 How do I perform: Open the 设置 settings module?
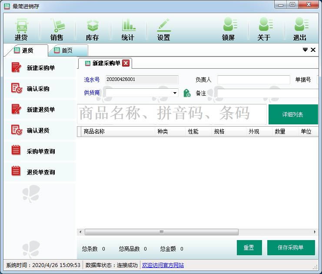click(164, 30)
